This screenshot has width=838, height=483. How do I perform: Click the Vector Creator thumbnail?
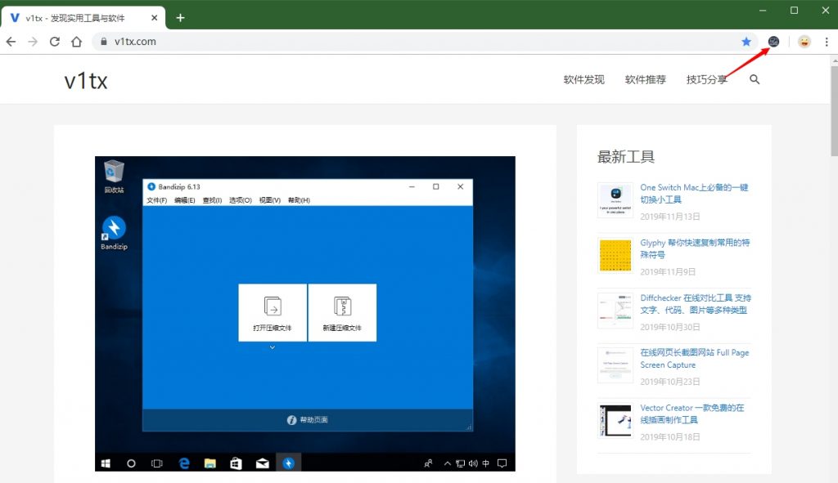pyautogui.click(x=615, y=420)
